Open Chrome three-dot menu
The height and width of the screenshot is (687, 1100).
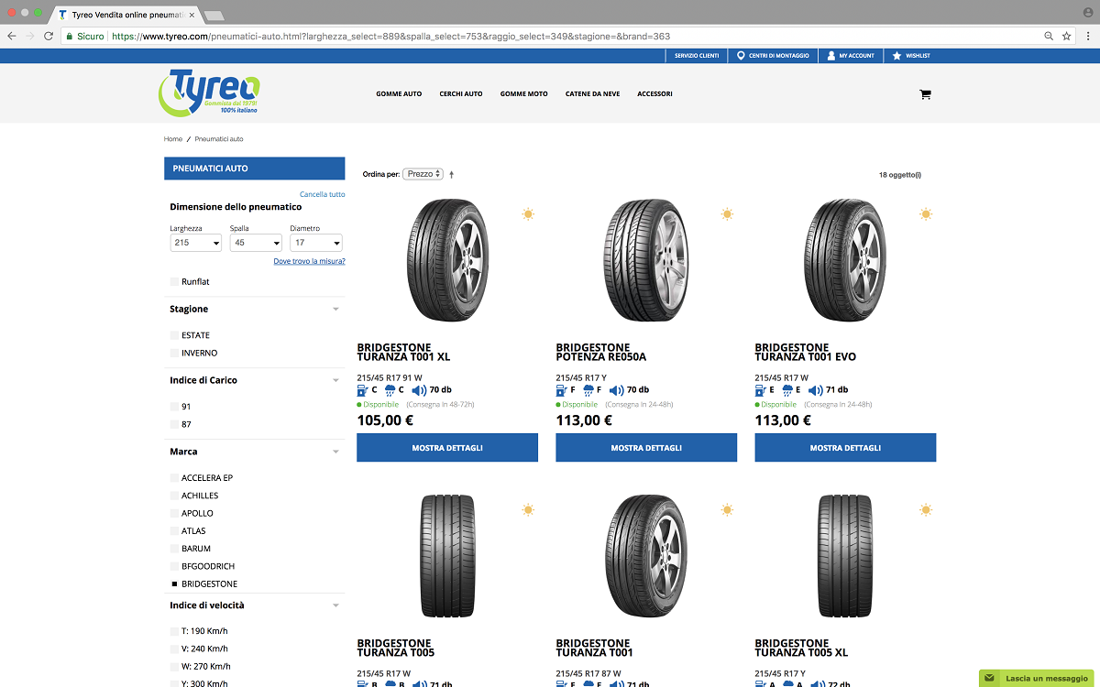pyautogui.click(x=1088, y=37)
